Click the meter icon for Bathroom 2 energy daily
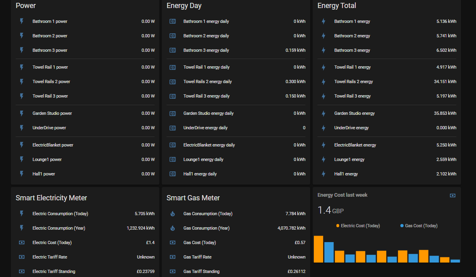Viewport: 476px width, 277px height. (172, 36)
